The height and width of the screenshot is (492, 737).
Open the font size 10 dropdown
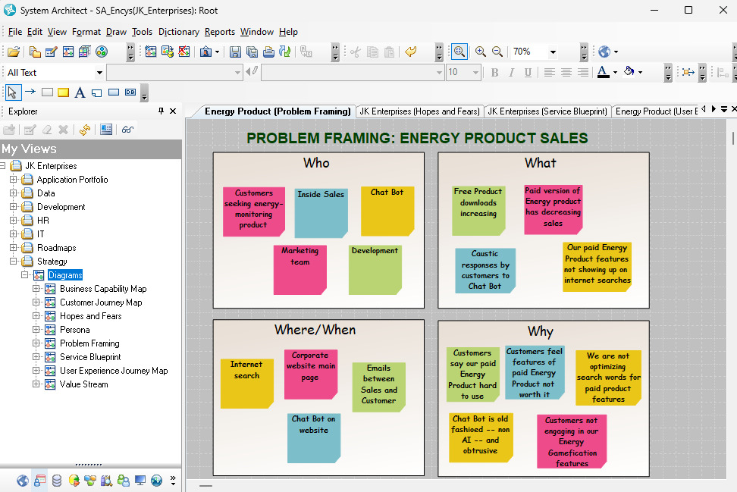[x=475, y=73]
